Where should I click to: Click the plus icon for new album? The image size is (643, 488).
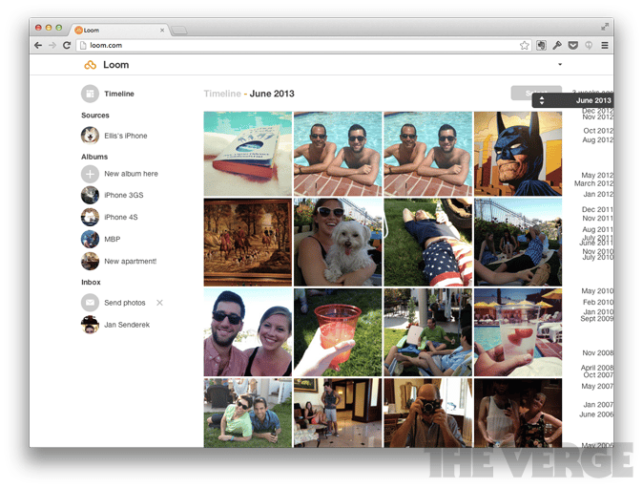coord(90,174)
